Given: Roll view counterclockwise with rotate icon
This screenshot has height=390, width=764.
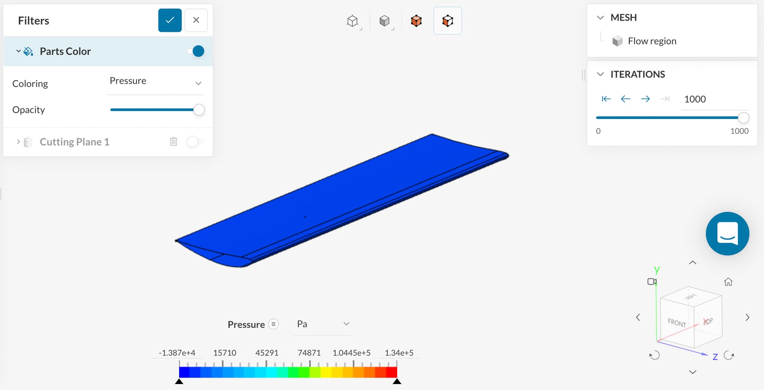Looking at the screenshot, I should (x=655, y=355).
